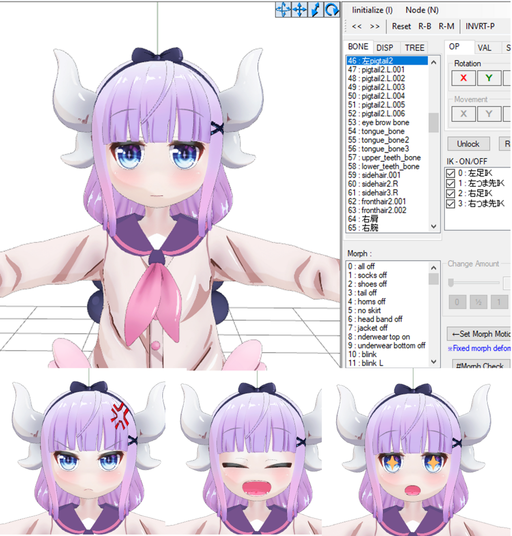
Task: Toggle IK checkbox 1 : 左つま先IK
Action: click(x=450, y=183)
